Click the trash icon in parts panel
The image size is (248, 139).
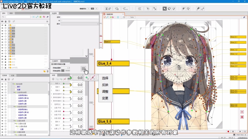pos(48,71)
